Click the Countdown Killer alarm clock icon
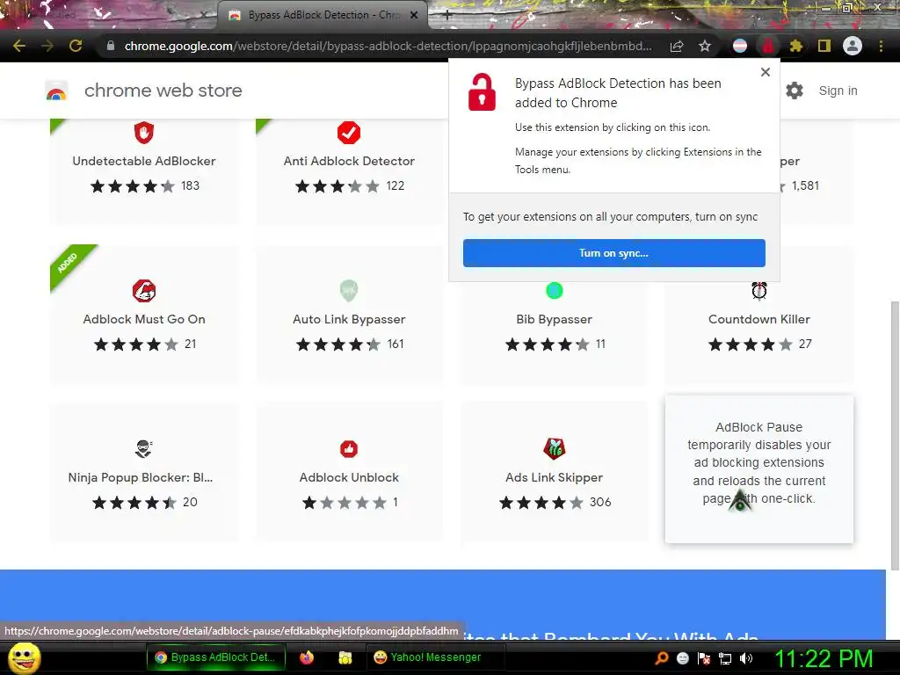 click(x=759, y=291)
